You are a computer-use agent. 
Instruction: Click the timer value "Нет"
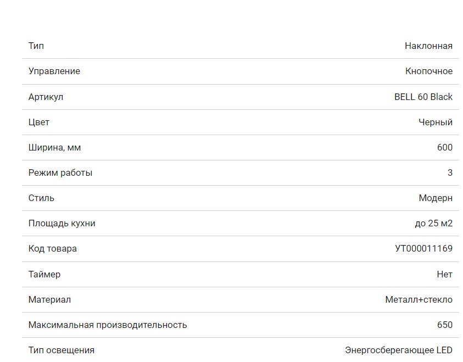click(x=444, y=274)
